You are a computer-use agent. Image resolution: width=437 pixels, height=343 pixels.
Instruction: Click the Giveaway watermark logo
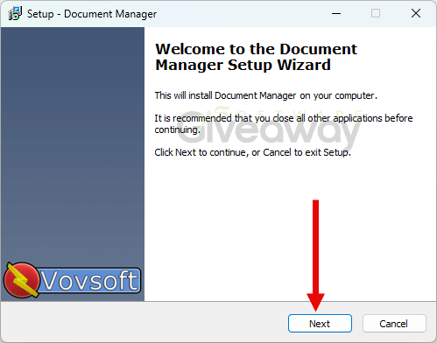[269, 127]
